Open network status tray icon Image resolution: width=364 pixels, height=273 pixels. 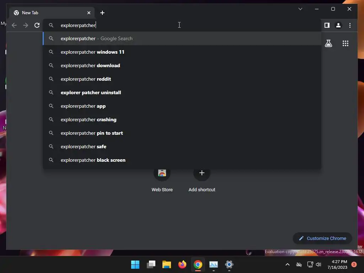tap(310, 264)
